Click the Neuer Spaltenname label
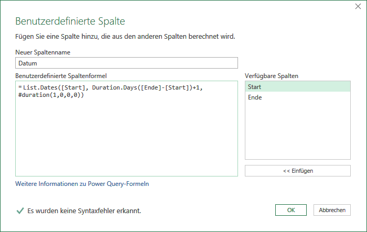The height and width of the screenshot is (232, 367). click(x=43, y=52)
